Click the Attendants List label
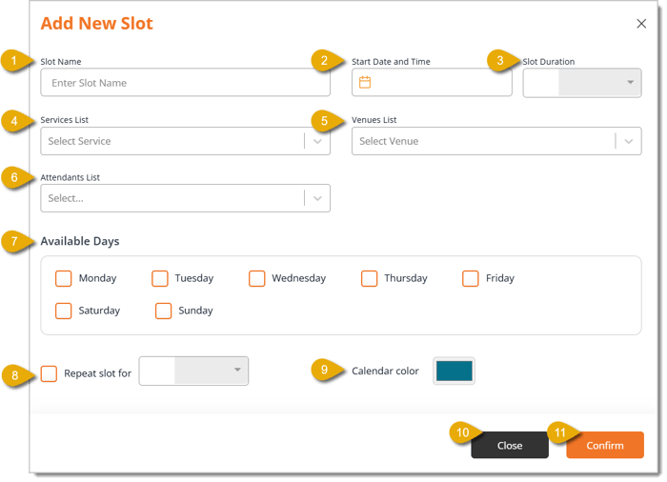Image resolution: width=667 pixels, height=482 pixels. point(71,177)
